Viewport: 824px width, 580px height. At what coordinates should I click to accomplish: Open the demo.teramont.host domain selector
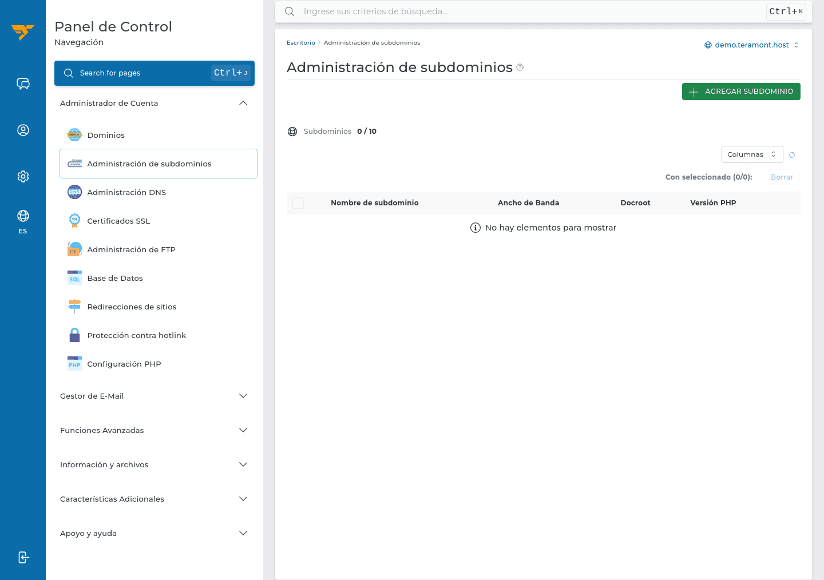click(x=751, y=45)
